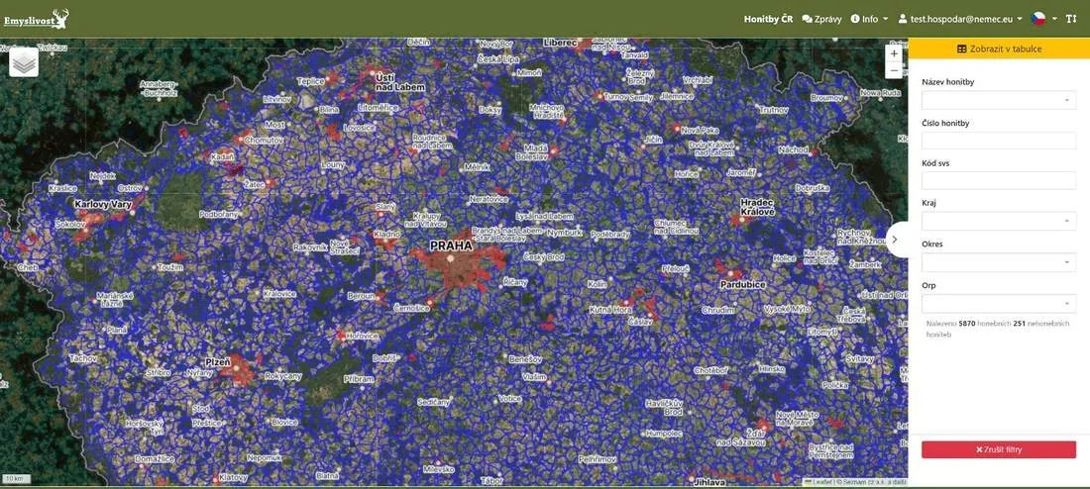This screenshot has width=1090, height=489.
Task: Click the Zprávy chat bubbles icon
Action: [807, 20]
